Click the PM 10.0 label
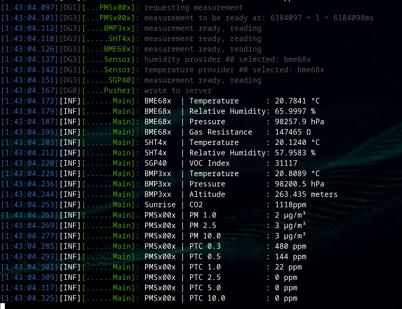The image size is (402, 309). 205,236
